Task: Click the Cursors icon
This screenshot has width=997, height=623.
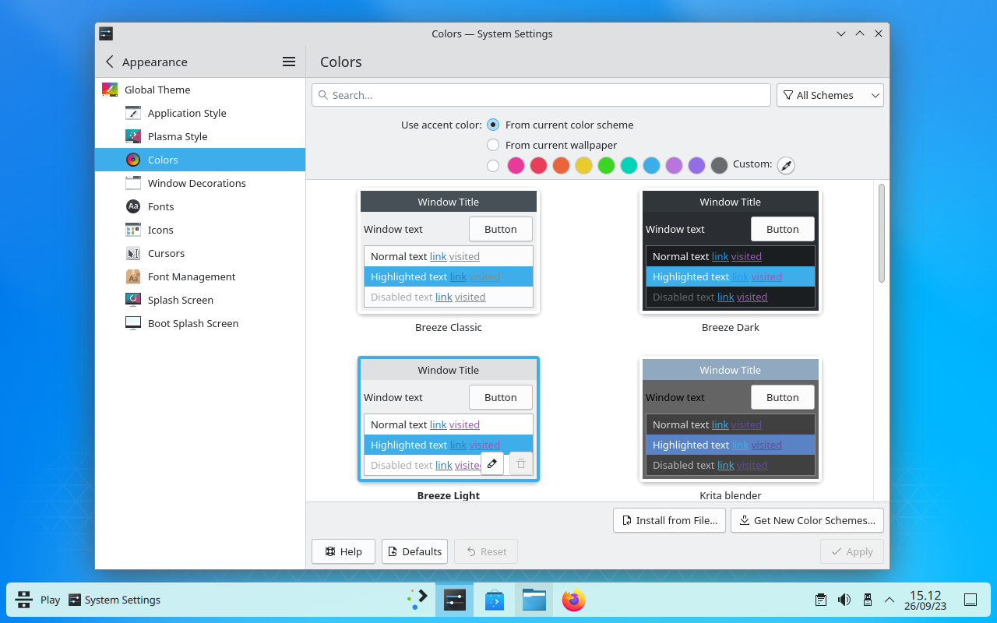Action: coord(133,253)
